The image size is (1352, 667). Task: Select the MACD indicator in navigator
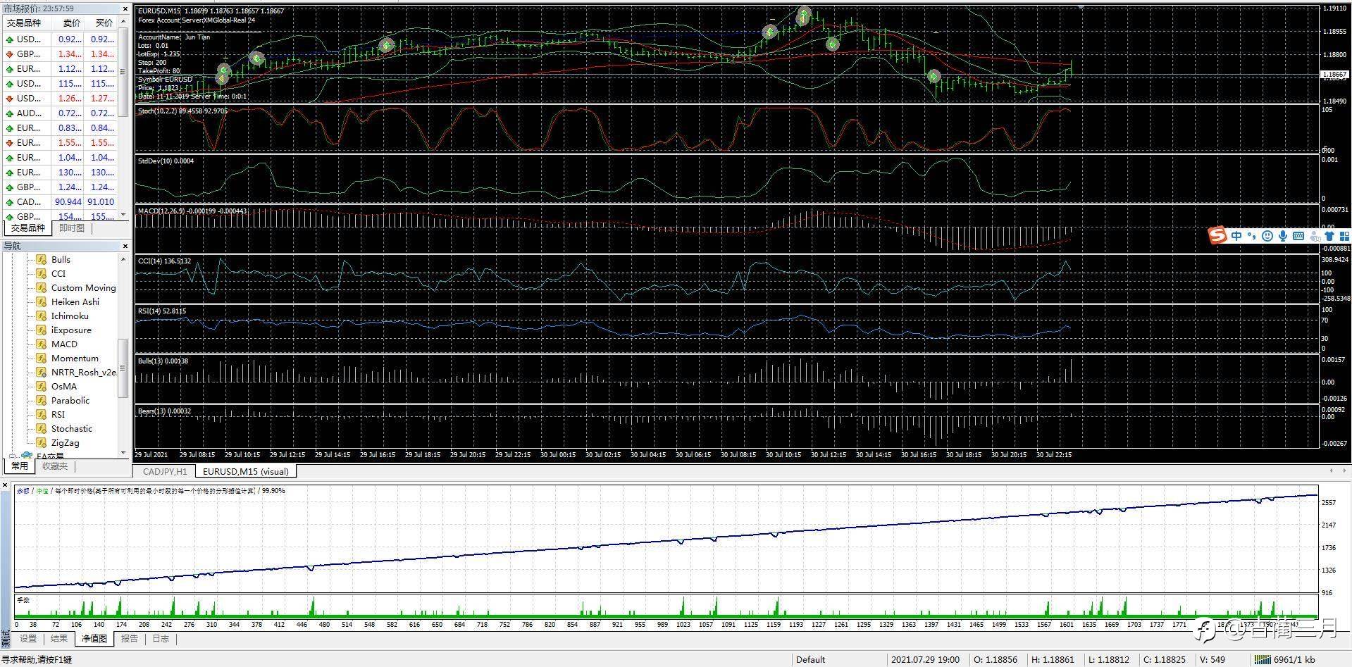(64, 344)
